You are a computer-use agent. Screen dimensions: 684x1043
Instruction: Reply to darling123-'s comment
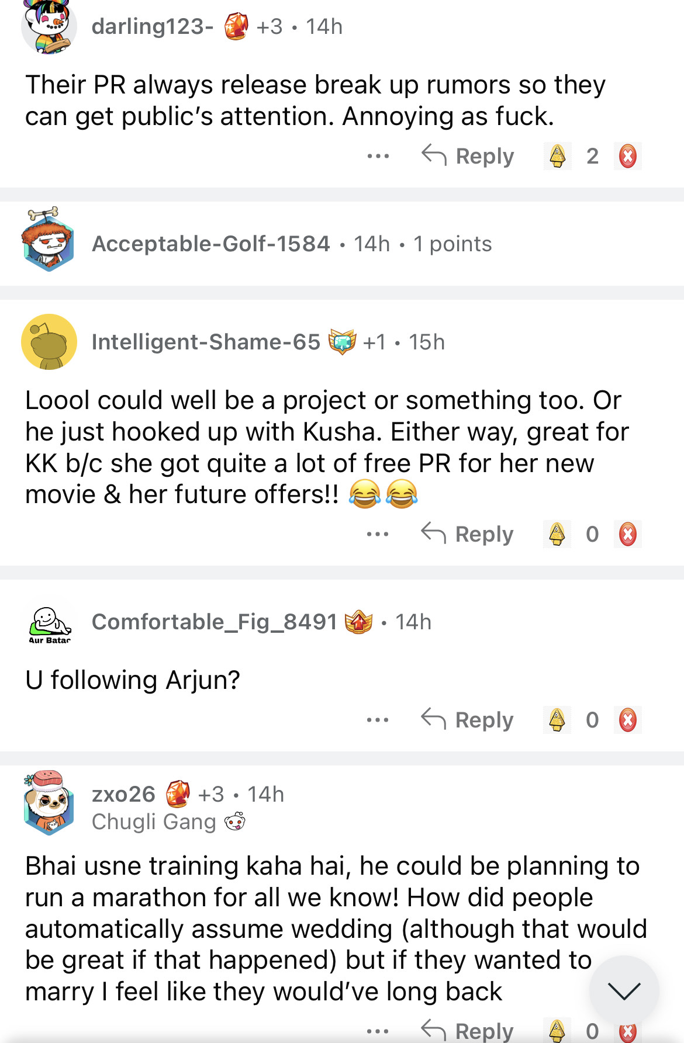coord(468,157)
